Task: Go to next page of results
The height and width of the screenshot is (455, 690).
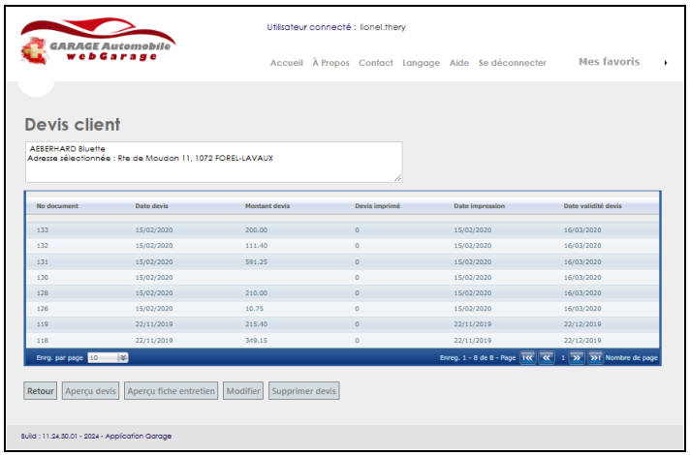Action: click(577, 357)
